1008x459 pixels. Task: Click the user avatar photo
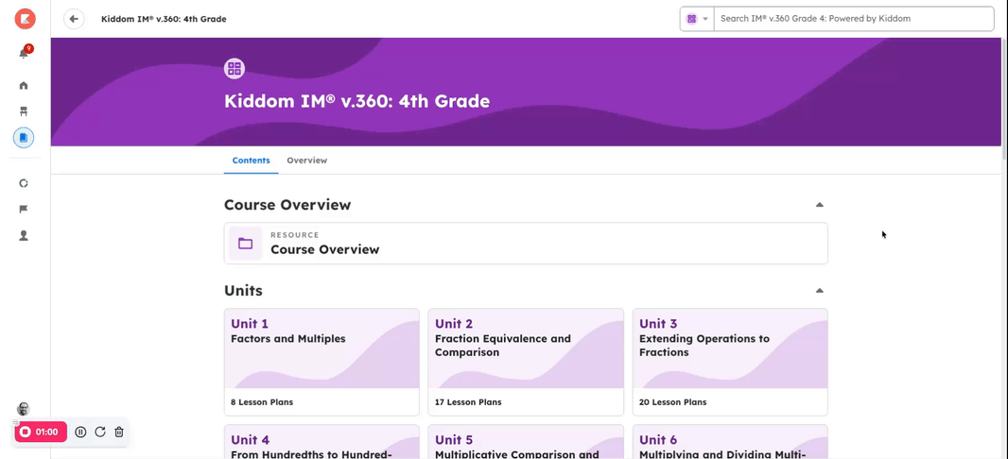coord(23,409)
